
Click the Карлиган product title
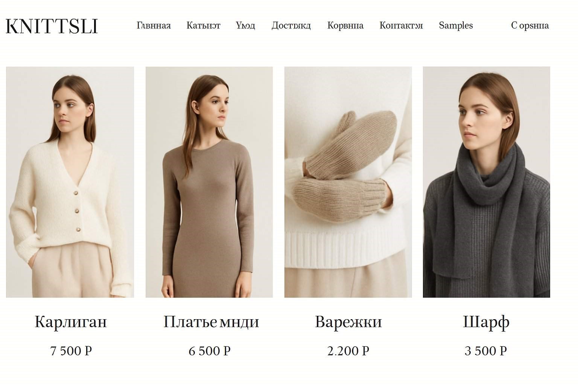coord(71,322)
